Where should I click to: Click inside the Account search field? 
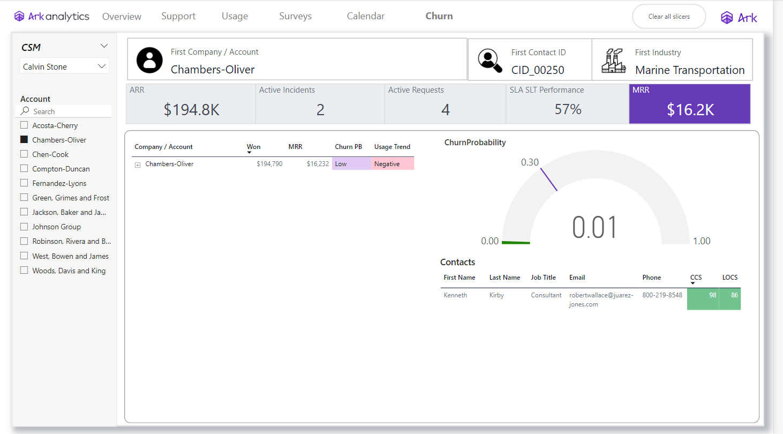pos(64,111)
